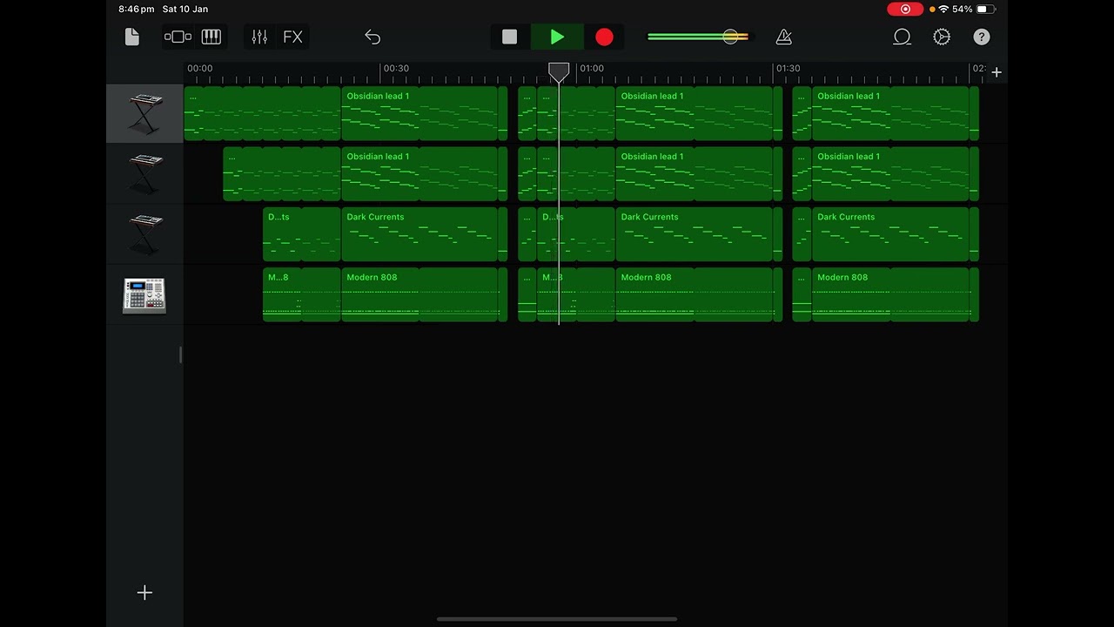Image resolution: width=1114 pixels, height=627 pixels.
Task: Select second track's Obsidian lead 1 region at 01:00
Action: click(x=694, y=173)
